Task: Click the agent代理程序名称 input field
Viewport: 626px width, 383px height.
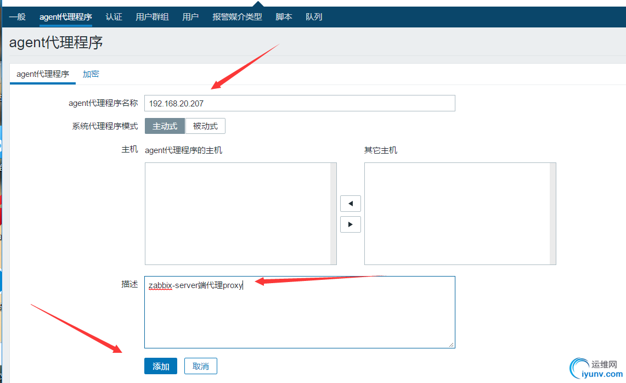Action: click(x=300, y=103)
